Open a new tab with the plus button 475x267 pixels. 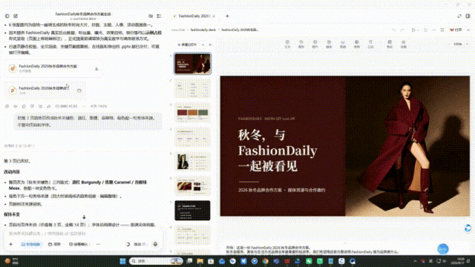227,16
